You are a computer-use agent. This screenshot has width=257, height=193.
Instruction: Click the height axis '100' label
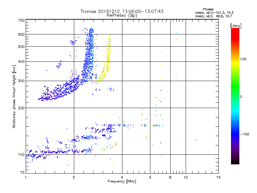(x=21, y=155)
